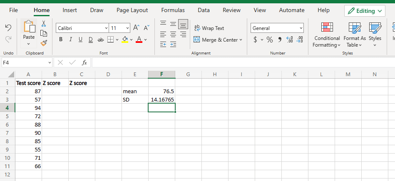This screenshot has height=181, width=395.
Task: Switch to the Draw tab
Action: tap(97, 10)
